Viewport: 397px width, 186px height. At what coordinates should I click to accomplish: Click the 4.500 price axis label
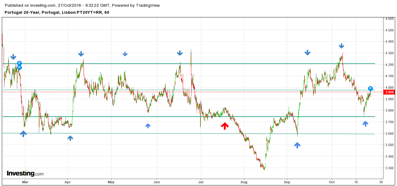[x=389, y=30]
